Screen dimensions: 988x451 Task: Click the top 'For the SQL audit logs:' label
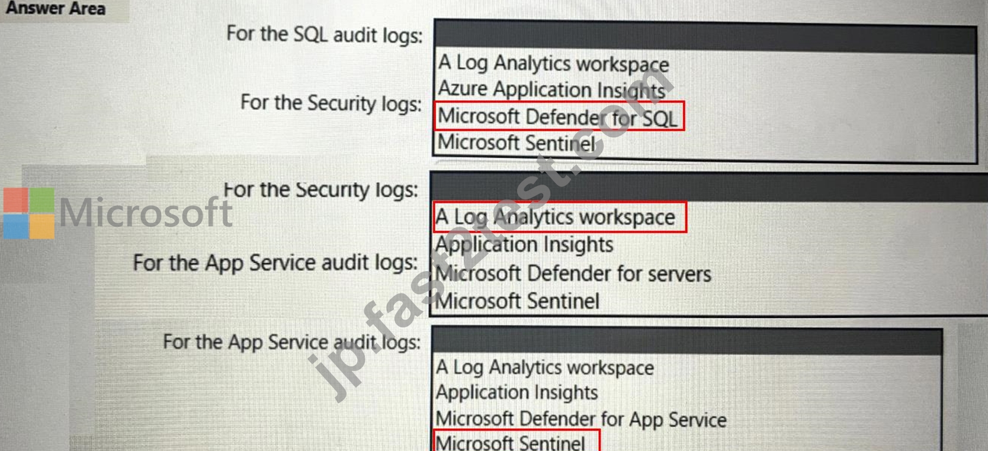click(x=325, y=34)
